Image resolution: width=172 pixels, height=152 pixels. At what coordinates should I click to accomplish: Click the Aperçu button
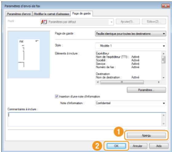pyautogui.click(x=146, y=135)
